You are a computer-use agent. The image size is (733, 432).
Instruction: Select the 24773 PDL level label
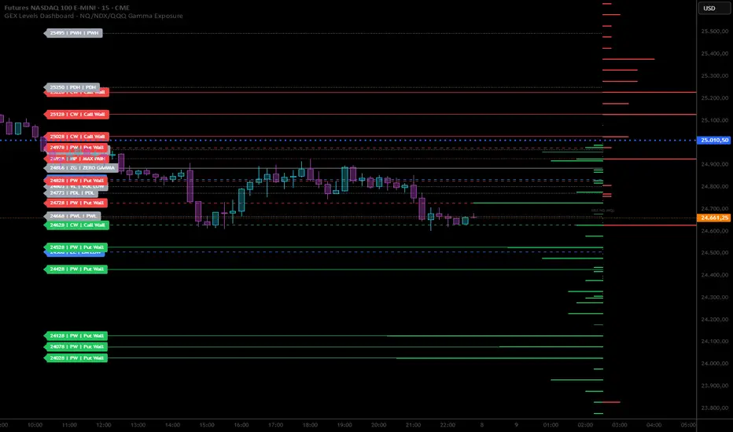(x=71, y=192)
